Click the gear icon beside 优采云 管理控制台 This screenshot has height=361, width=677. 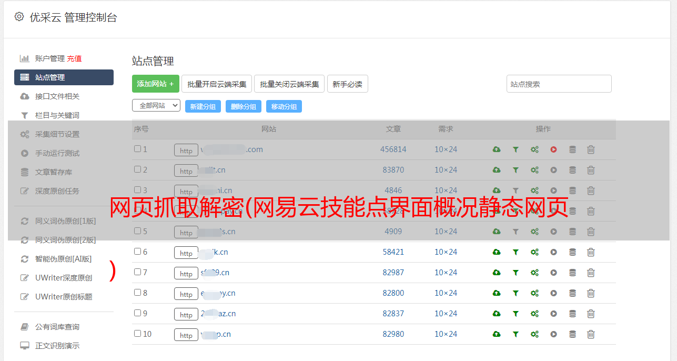19,17
